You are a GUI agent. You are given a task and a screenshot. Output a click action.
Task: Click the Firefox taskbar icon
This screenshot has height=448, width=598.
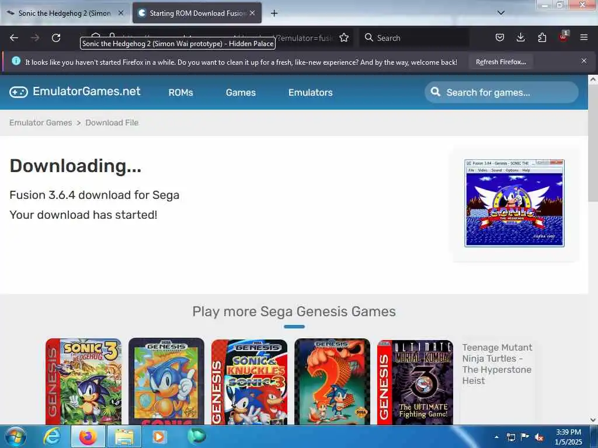coord(88,436)
